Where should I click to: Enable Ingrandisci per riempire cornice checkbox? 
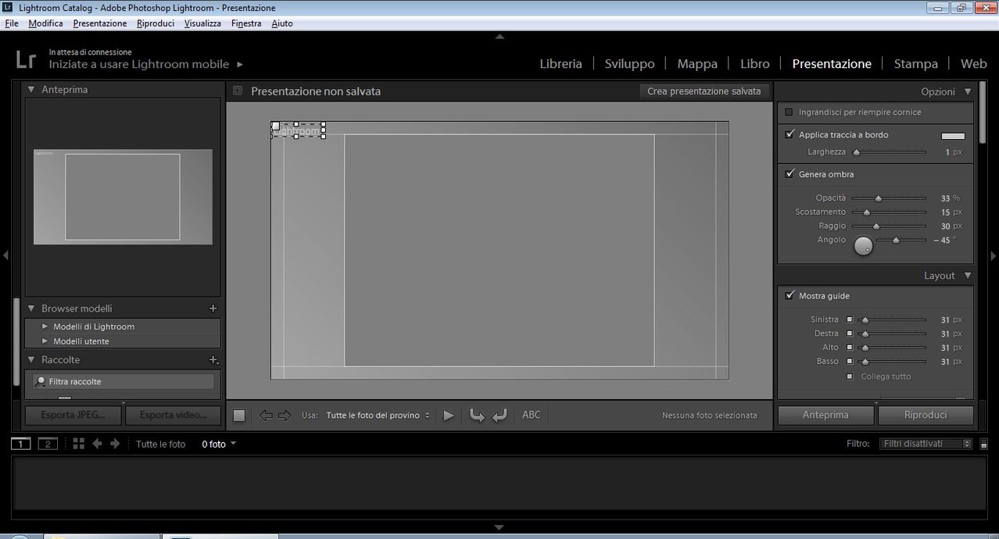coord(789,112)
